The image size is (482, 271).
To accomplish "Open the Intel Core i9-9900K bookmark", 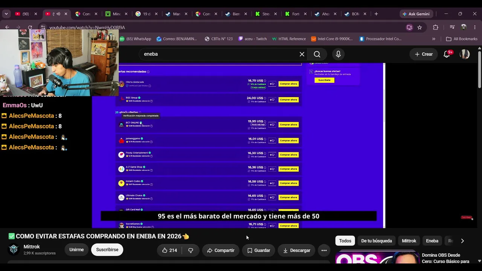I will click(332, 39).
